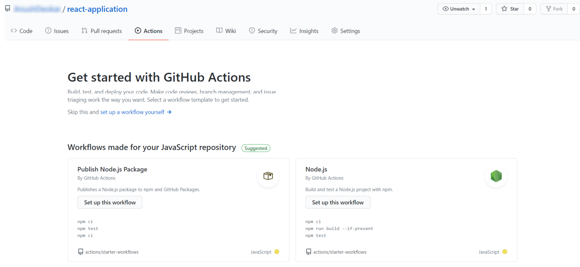Screen dimensions: 580x267
Task: Click 'By GitHub Actions' under Node.js
Action: tap(324, 178)
